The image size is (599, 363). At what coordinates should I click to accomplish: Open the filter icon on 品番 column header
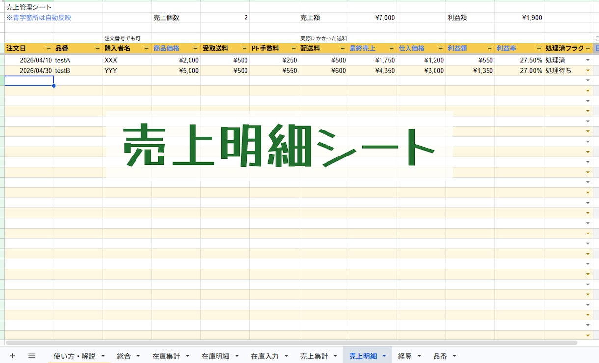pos(97,48)
